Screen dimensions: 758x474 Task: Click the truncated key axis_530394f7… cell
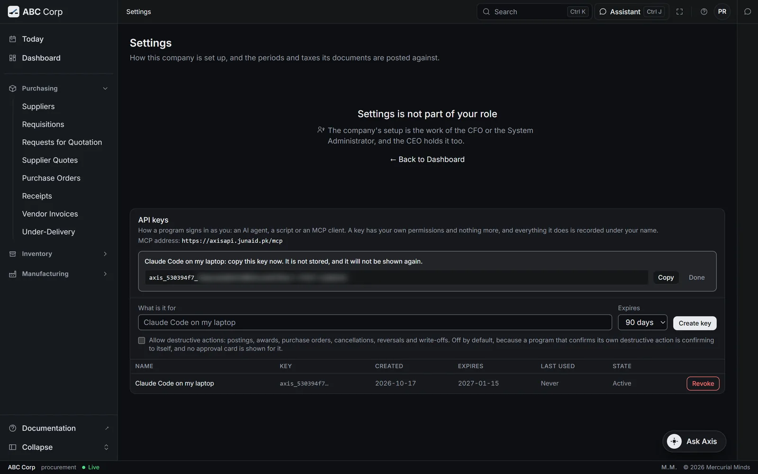[x=304, y=383]
